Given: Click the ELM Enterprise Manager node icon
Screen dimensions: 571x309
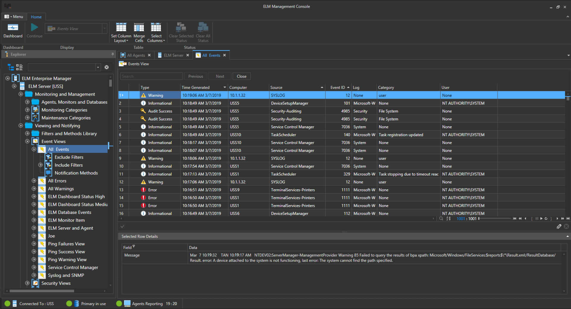Looking at the screenshot, I should coord(16,78).
